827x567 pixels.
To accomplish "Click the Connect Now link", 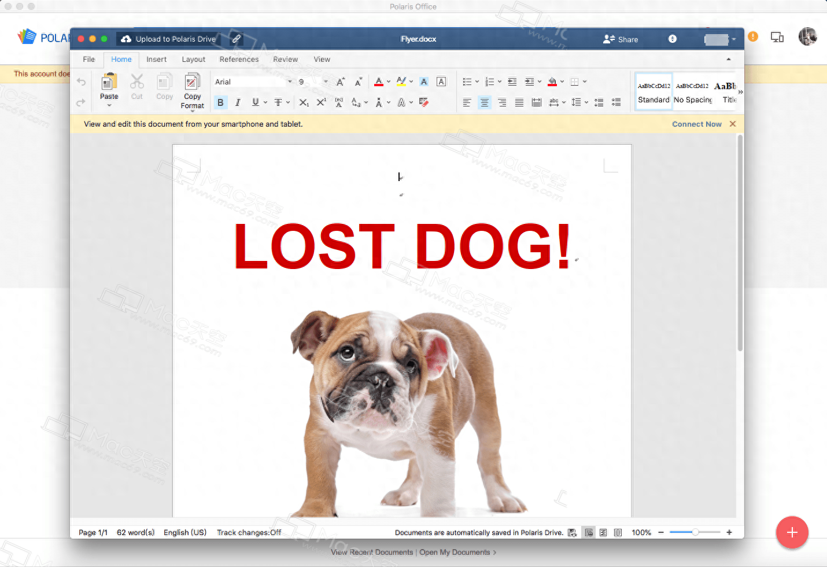I will click(x=696, y=124).
